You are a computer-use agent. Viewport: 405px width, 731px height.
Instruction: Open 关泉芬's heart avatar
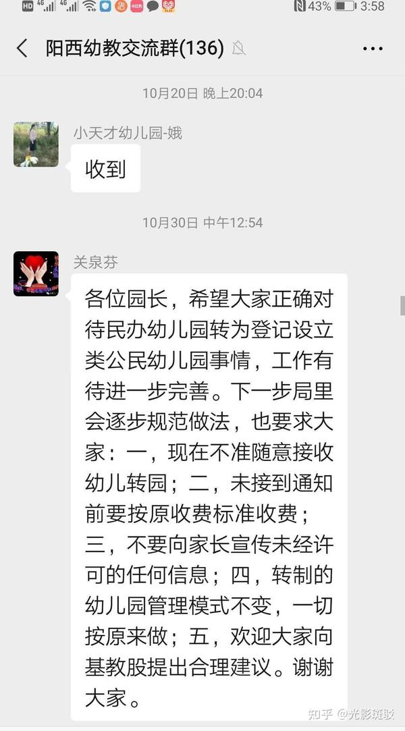tap(36, 273)
